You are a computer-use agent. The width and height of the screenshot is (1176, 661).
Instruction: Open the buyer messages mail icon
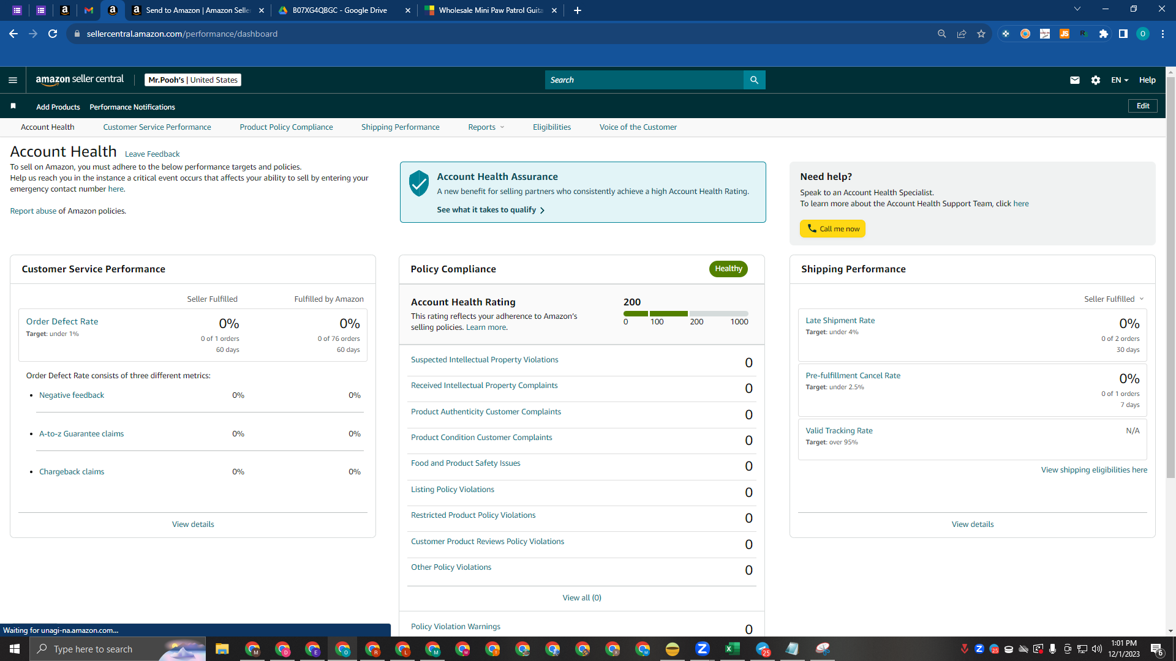pos(1074,80)
